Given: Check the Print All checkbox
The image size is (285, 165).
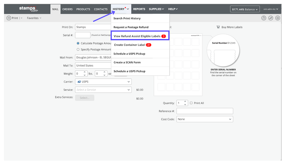Looking at the screenshot, I should (191, 103).
